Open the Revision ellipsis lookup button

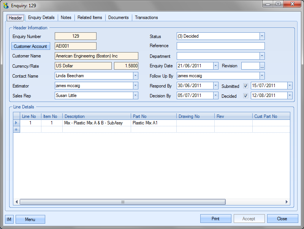(262, 66)
